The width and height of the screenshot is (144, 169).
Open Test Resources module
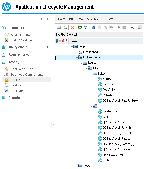pos(22,69)
